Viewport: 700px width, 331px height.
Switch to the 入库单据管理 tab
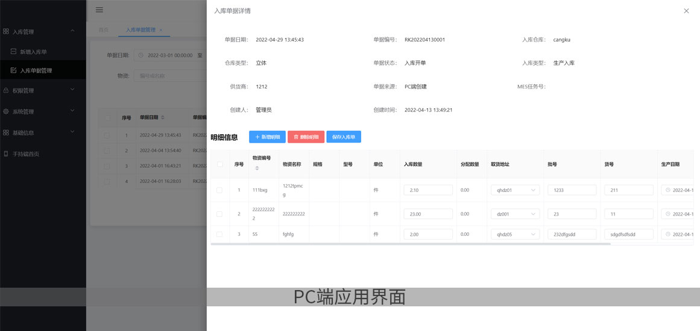(140, 29)
